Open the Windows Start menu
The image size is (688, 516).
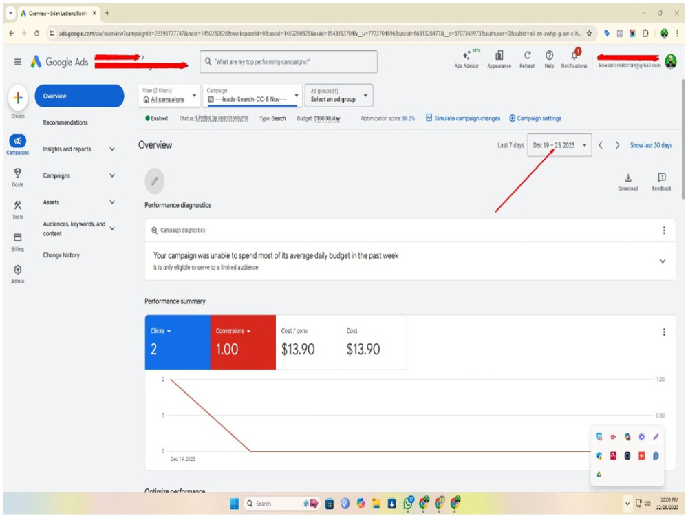tap(235, 504)
